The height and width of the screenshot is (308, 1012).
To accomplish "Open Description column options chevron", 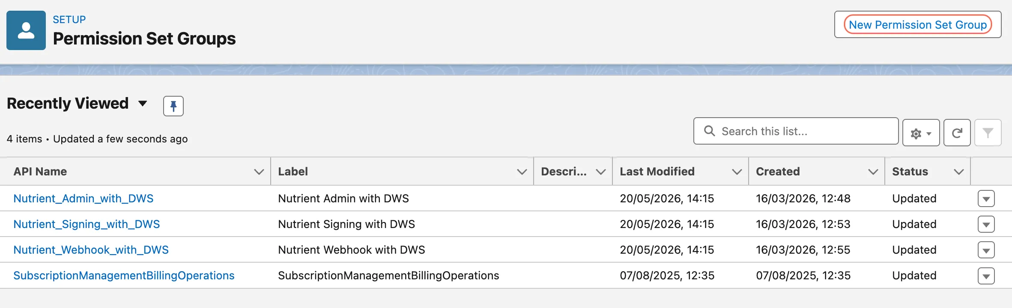I will tap(600, 172).
